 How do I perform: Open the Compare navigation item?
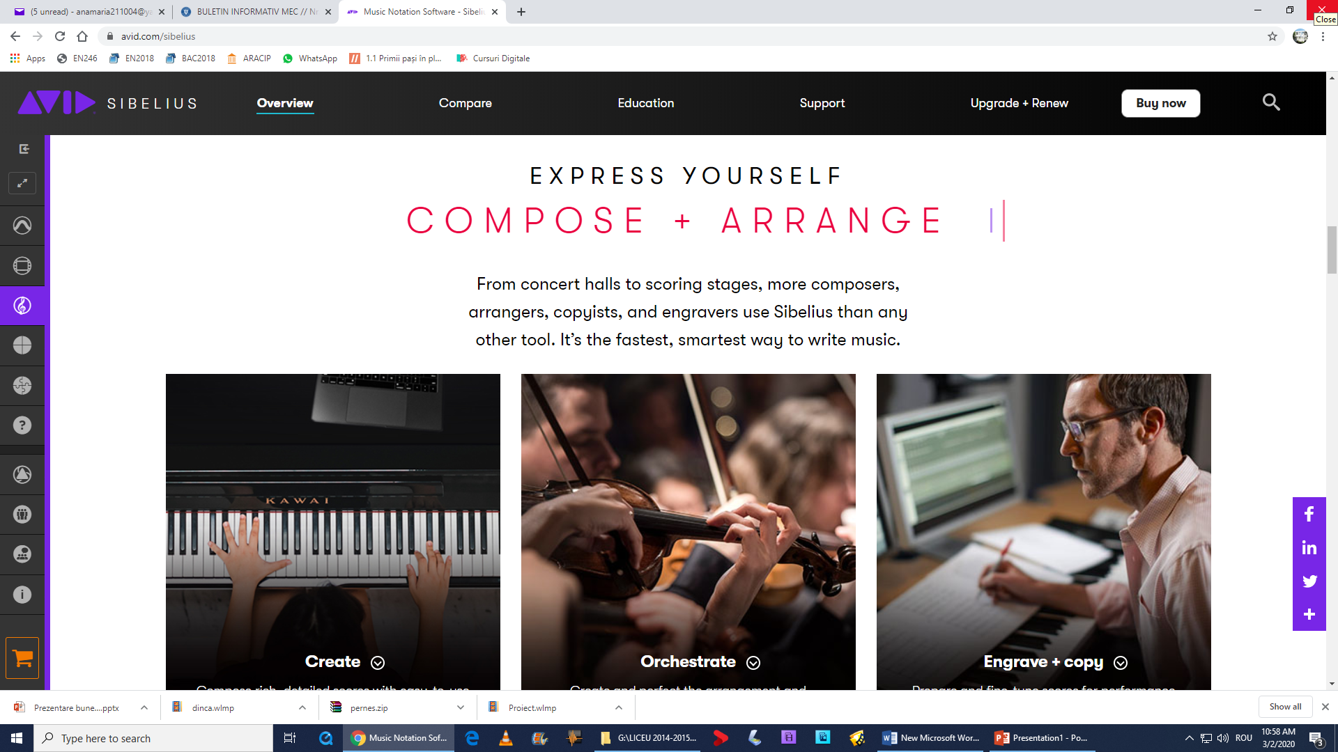(466, 103)
